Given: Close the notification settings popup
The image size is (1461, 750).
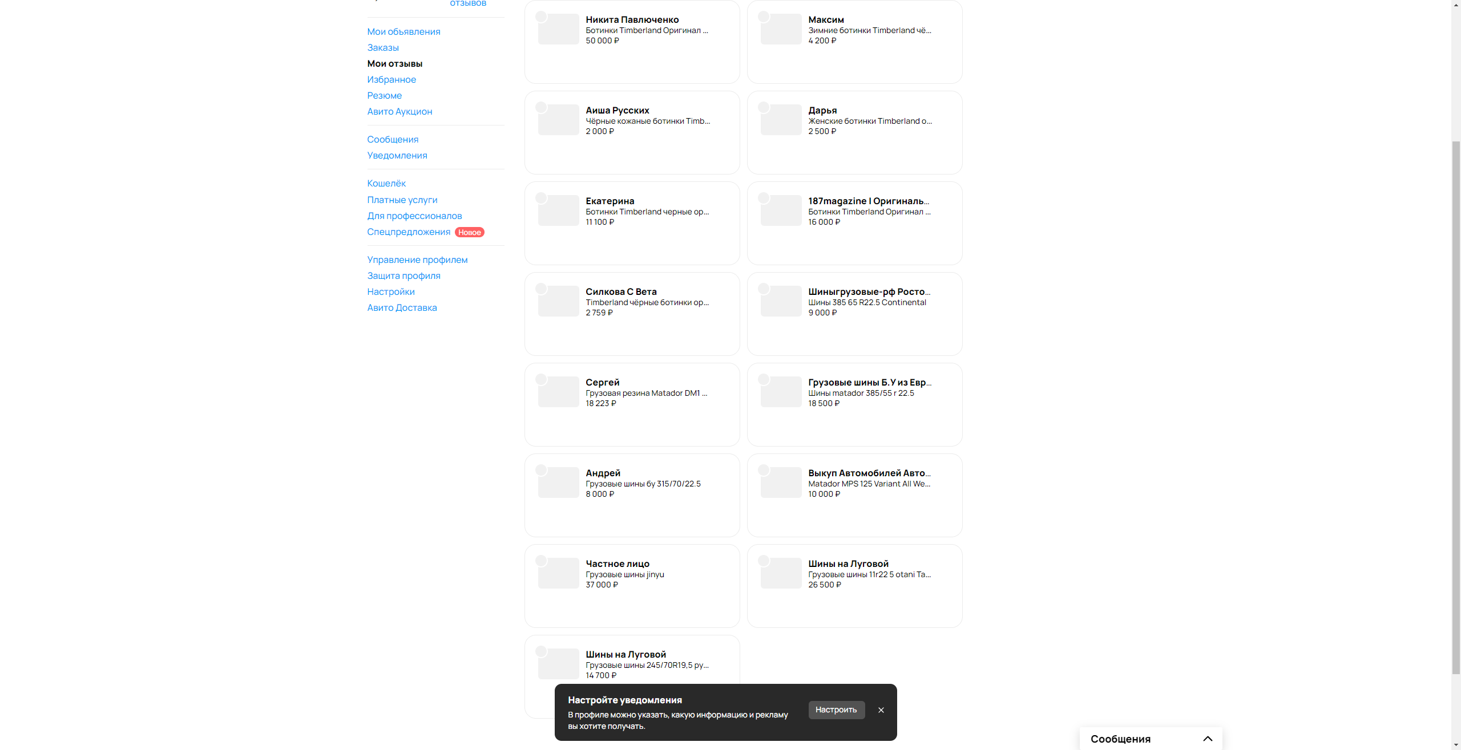Looking at the screenshot, I should (881, 710).
